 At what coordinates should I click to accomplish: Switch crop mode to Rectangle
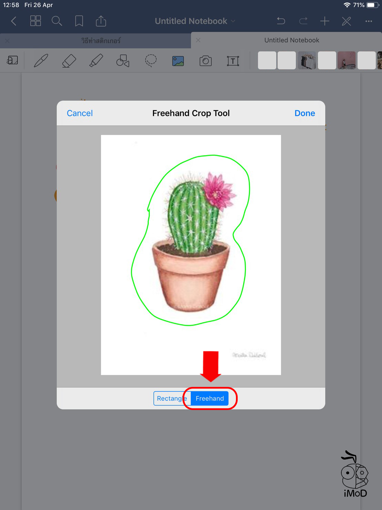(x=169, y=398)
